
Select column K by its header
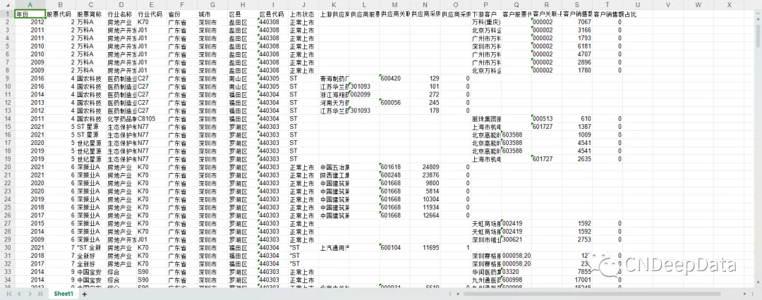pyautogui.click(x=334, y=4)
